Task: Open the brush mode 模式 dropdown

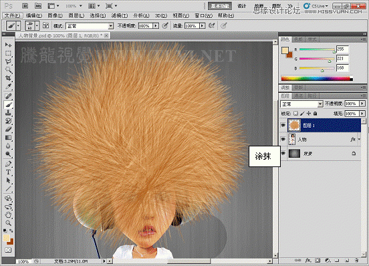Action: pyautogui.click(x=90, y=26)
